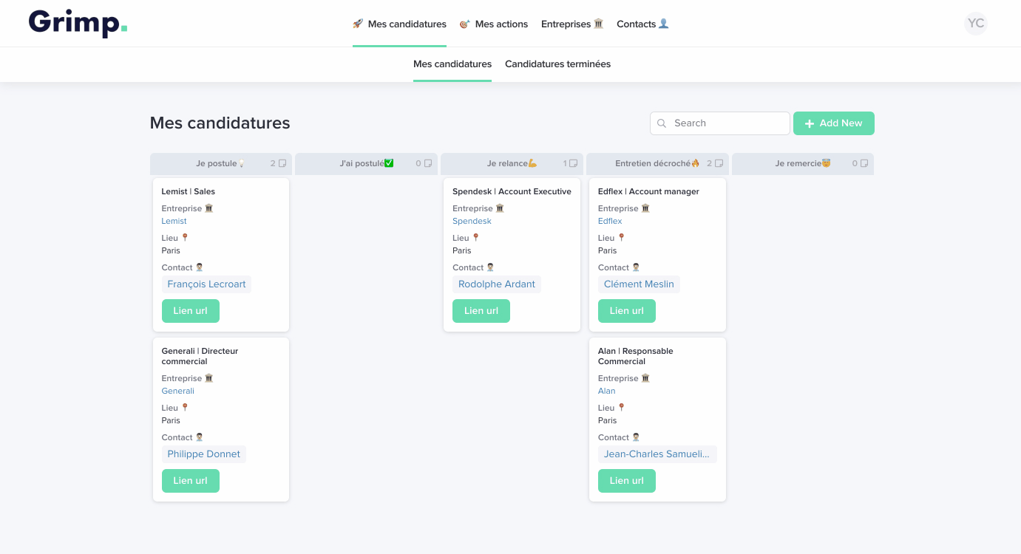Click the note icon in J'ai postulé header

428,164
